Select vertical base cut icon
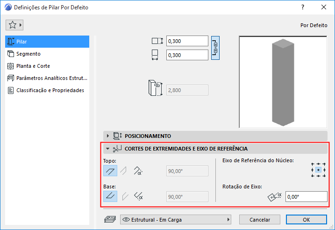The width and height of the screenshot is (335, 230). coord(125,196)
